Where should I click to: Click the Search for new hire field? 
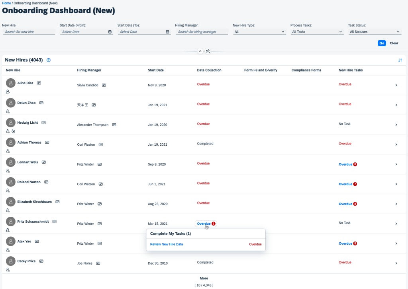pos(29,32)
